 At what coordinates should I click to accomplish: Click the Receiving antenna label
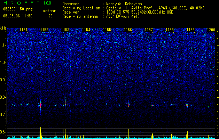pyautogui.click(x=80, y=16)
